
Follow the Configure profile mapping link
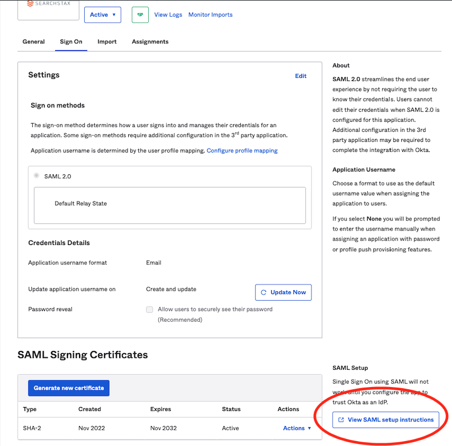pos(242,150)
